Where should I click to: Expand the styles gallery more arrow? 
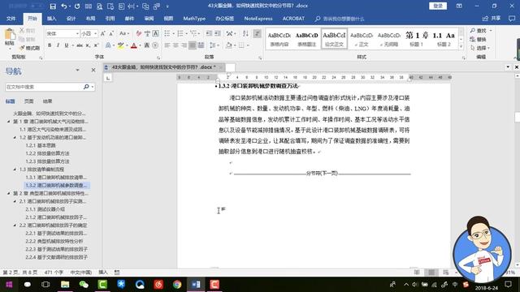(461, 47)
